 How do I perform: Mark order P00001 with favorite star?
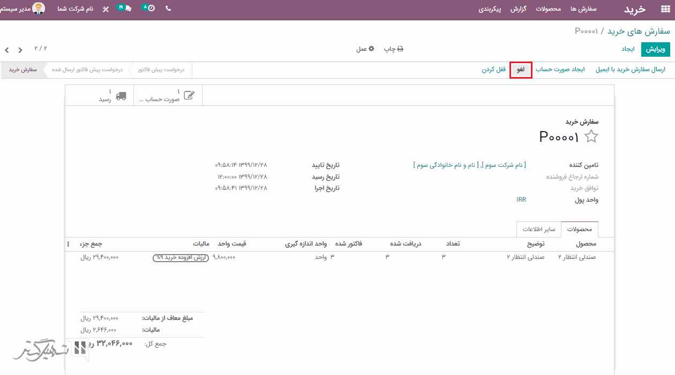[591, 136]
